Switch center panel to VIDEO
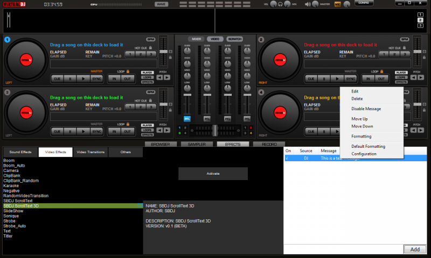Viewport: 431px width, 258px height. (215, 39)
